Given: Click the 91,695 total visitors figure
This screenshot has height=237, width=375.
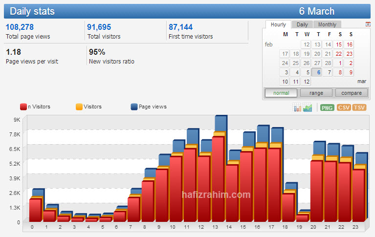Looking at the screenshot, I should pos(99,27).
